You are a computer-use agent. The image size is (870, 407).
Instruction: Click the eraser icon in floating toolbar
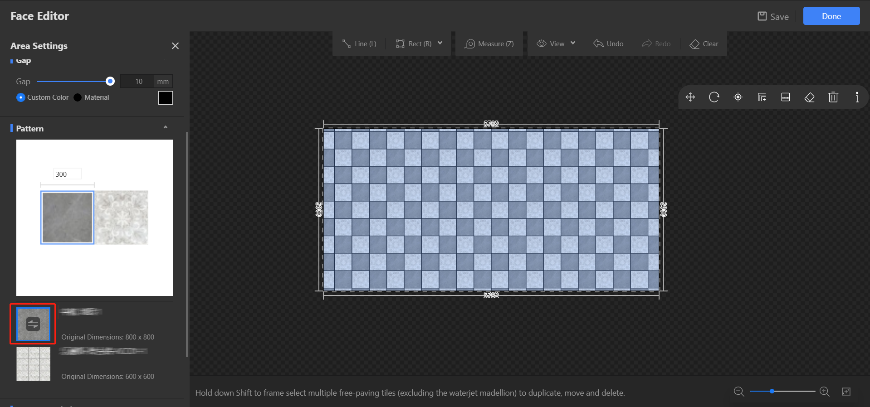(809, 97)
